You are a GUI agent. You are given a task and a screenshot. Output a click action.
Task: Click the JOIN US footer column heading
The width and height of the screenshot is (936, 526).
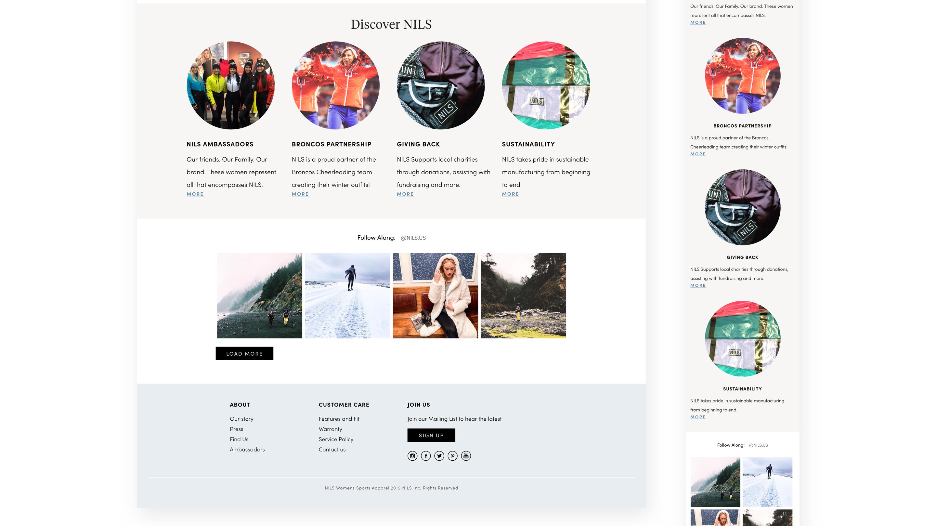click(x=419, y=405)
